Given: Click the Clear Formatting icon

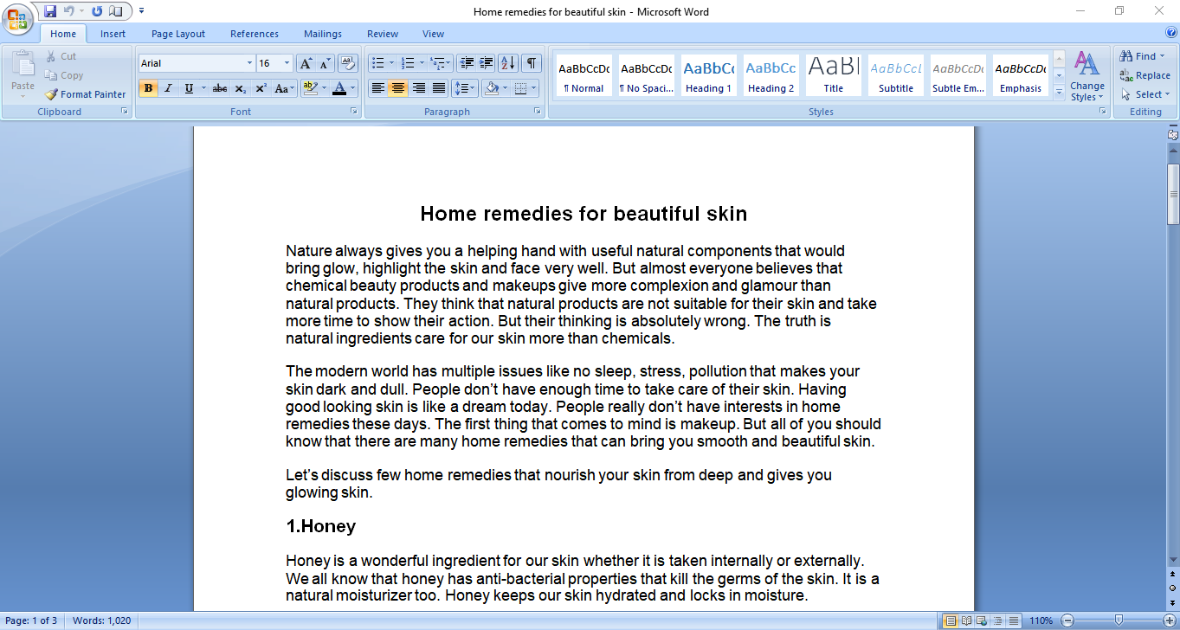Looking at the screenshot, I should click(348, 63).
